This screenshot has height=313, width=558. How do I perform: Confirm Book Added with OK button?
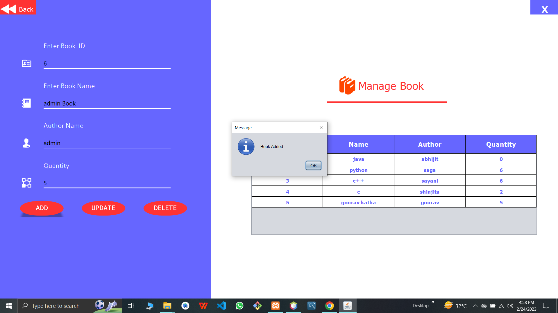click(313, 165)
